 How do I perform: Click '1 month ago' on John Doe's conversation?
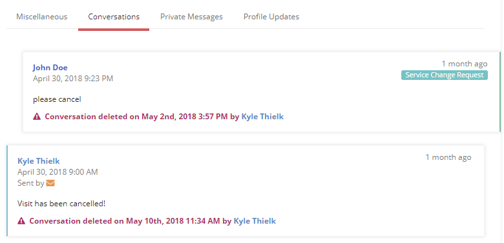point(465,64)
